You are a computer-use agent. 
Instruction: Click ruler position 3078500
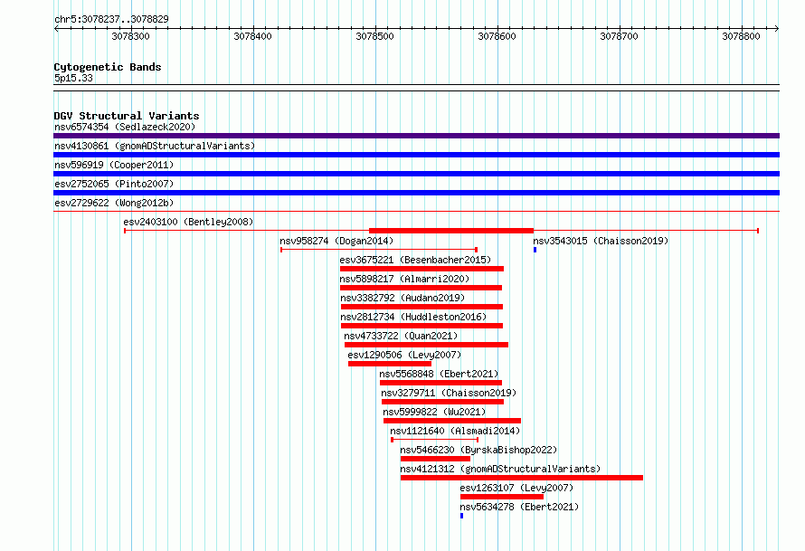pos(374,36)
